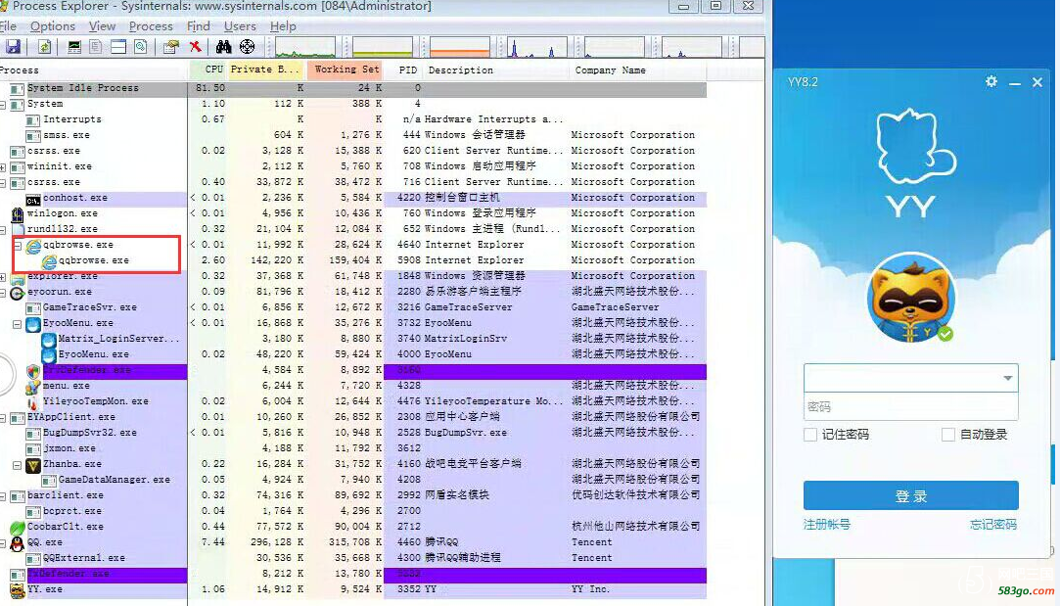Image resolution: width=1060 pixels, height=606 pixels.
Task: Click the 登录 login button in YY
Action: (910, 495)
